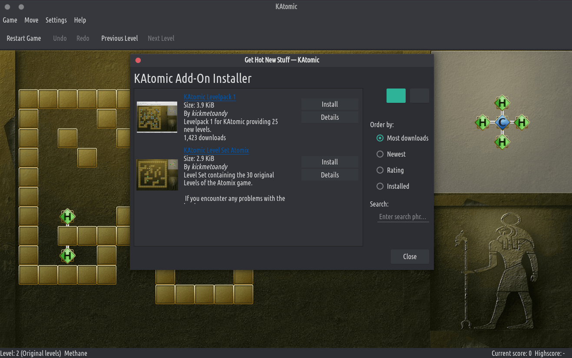Open the KAtomic Level Set Atomix link
This screenshot has height=358, width=572.
[216, 150]
